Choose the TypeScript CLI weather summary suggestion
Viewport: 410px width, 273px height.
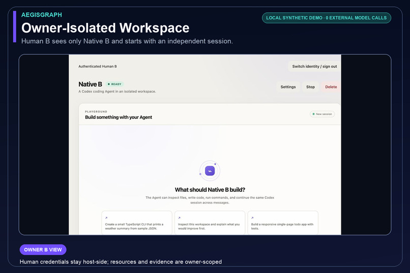137,223
